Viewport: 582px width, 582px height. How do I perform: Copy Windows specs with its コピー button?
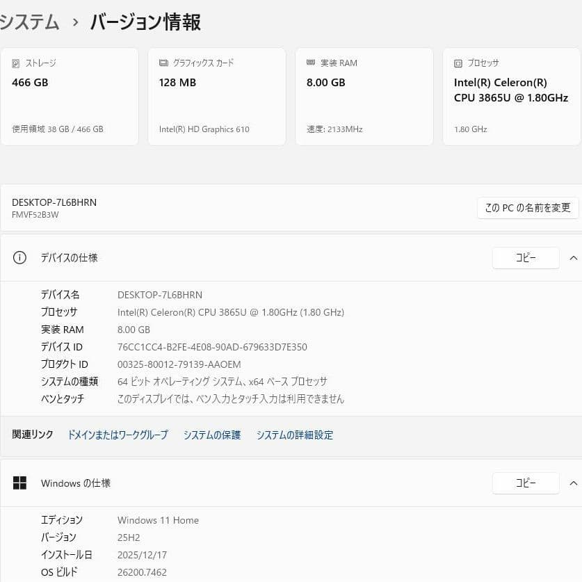point(526,483)
